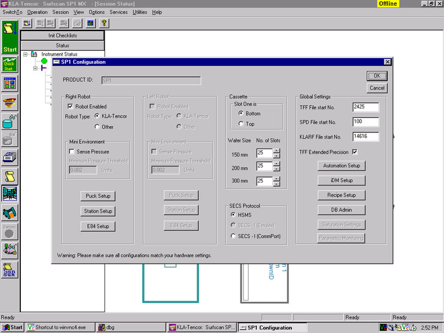Collapse the Instrument Status tree root

[x=25, y=54]
